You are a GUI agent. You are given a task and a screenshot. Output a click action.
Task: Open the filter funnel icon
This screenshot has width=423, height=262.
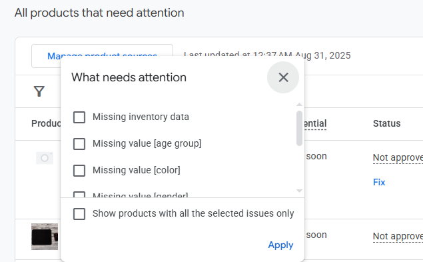pyautogui.click(x=39, y=91)
